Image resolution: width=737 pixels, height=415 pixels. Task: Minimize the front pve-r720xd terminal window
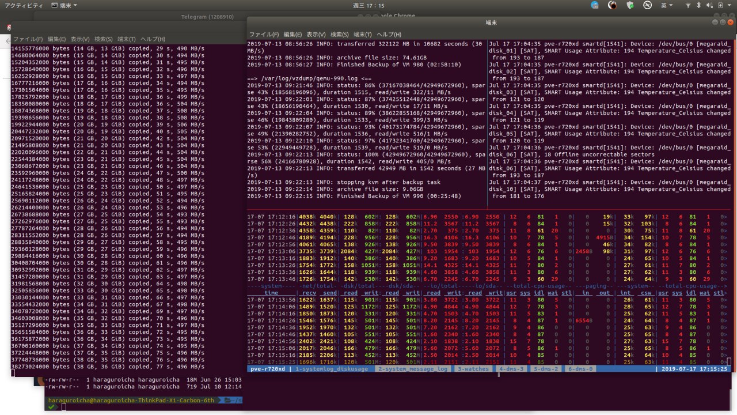[x=715, y=22]
